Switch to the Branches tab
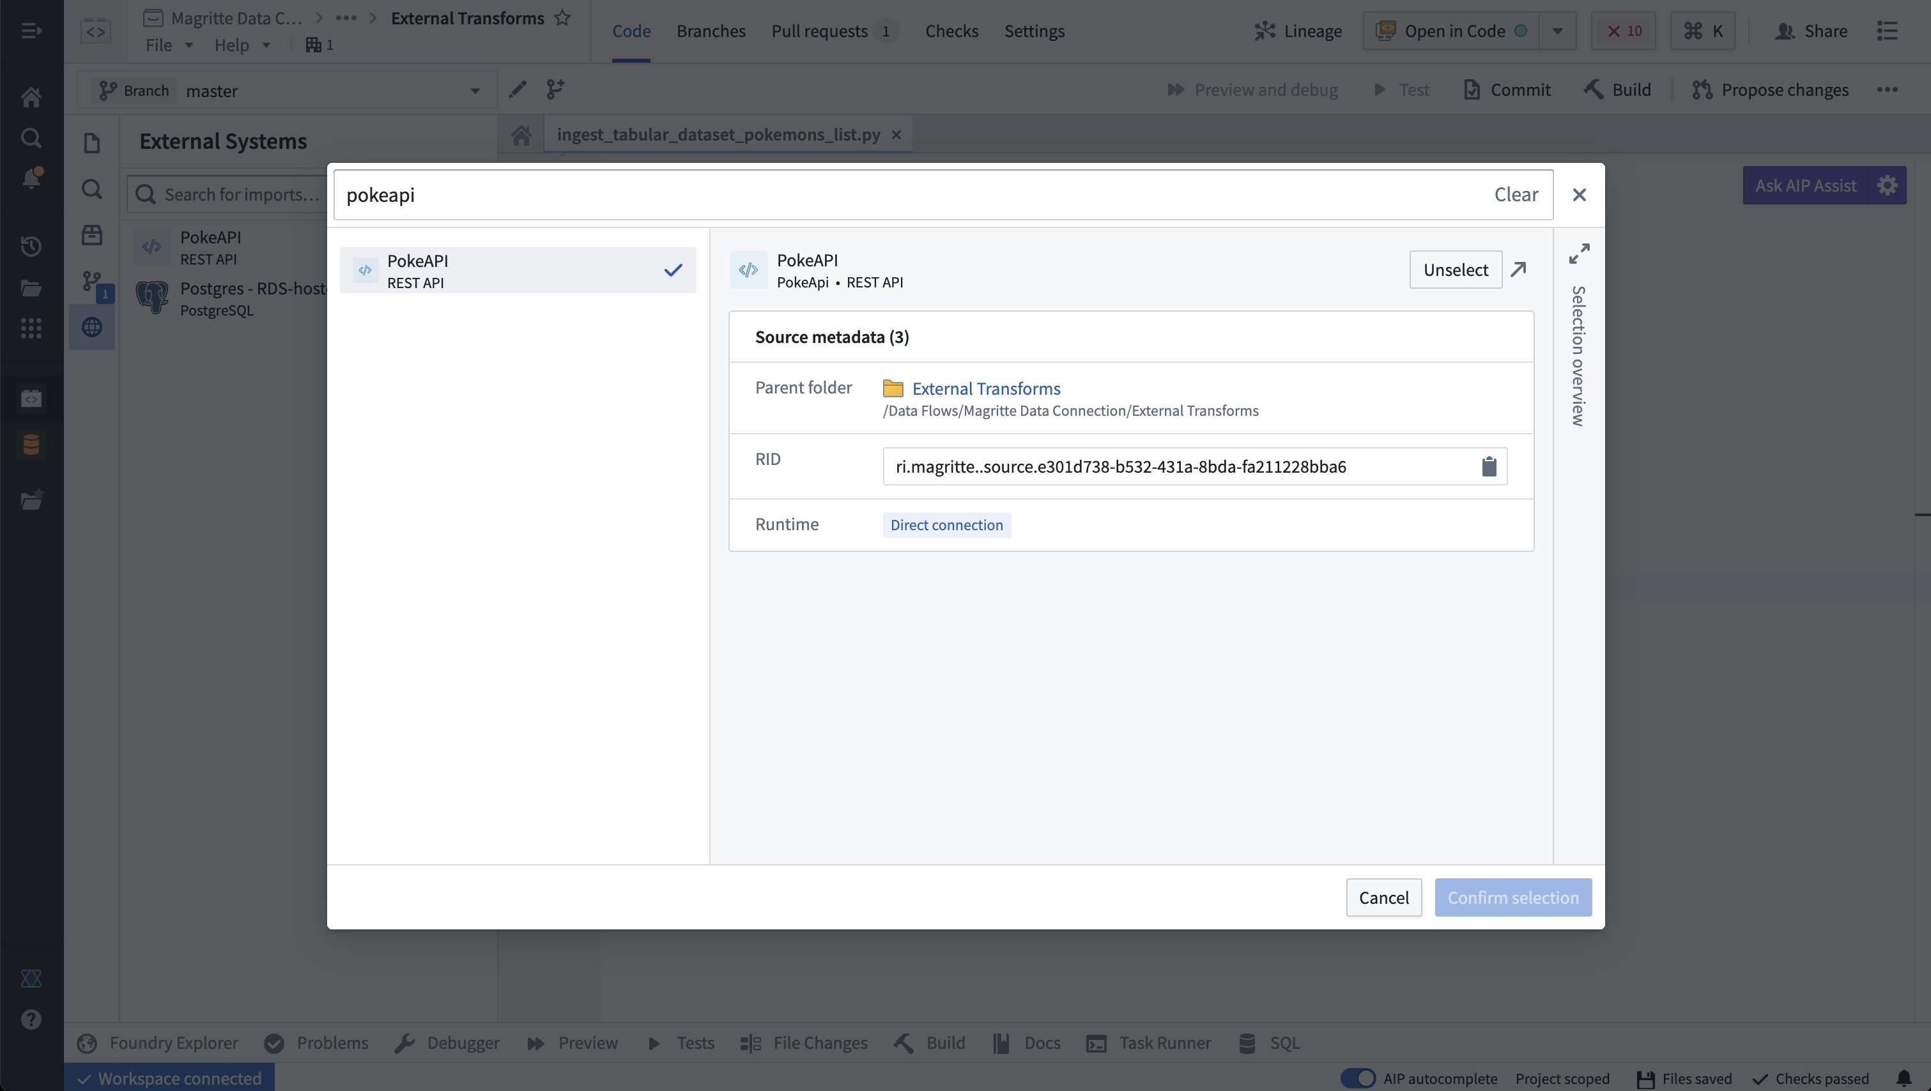The height and width of the screenshot is (1091, 1931). (x=711, y=31)
